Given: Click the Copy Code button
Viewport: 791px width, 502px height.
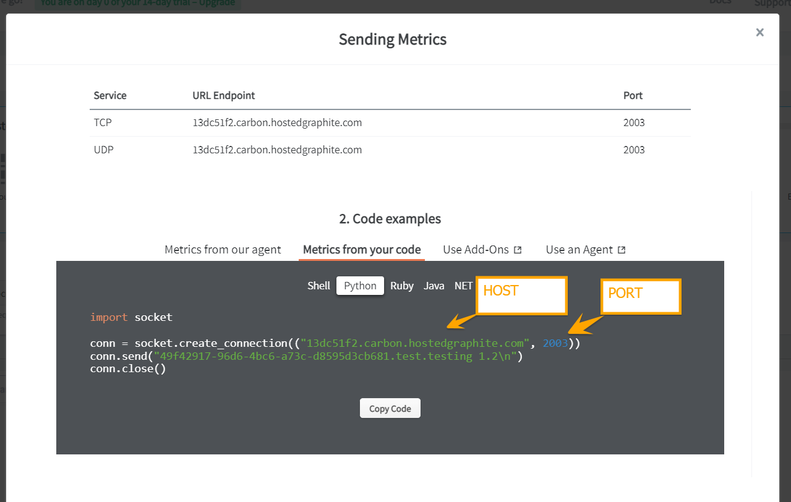Looking at the screenshot, I should tap(390, 408).
